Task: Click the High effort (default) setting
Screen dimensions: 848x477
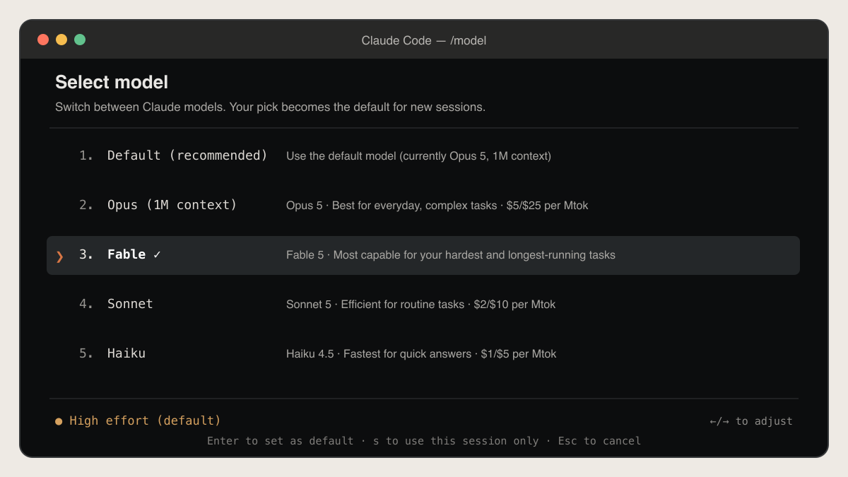Action: tap(145, 420)
